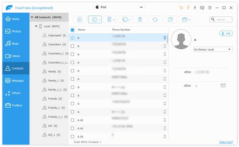Screen dimensions: 239x147
Task: Open the import contacts dropdown arrow
Action: [x=99, y=19]
